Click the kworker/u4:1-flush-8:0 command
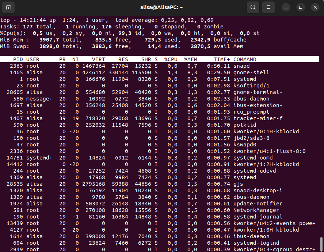 tap(270, 151)
